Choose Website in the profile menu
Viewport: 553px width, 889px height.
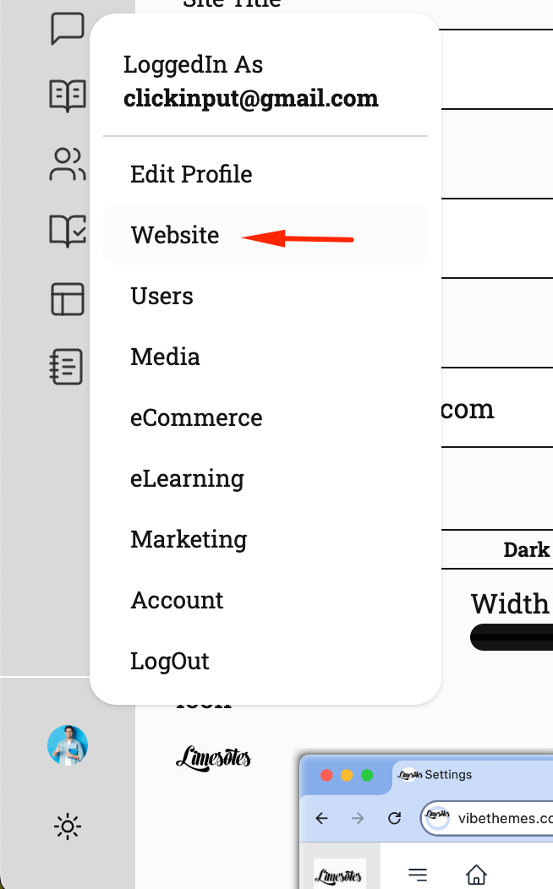coord(175,235)
